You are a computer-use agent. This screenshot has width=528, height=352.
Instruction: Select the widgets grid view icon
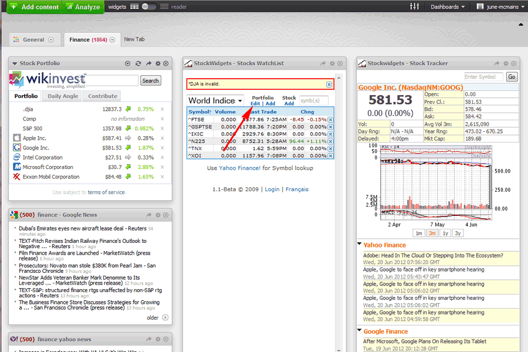click(134, 6)
